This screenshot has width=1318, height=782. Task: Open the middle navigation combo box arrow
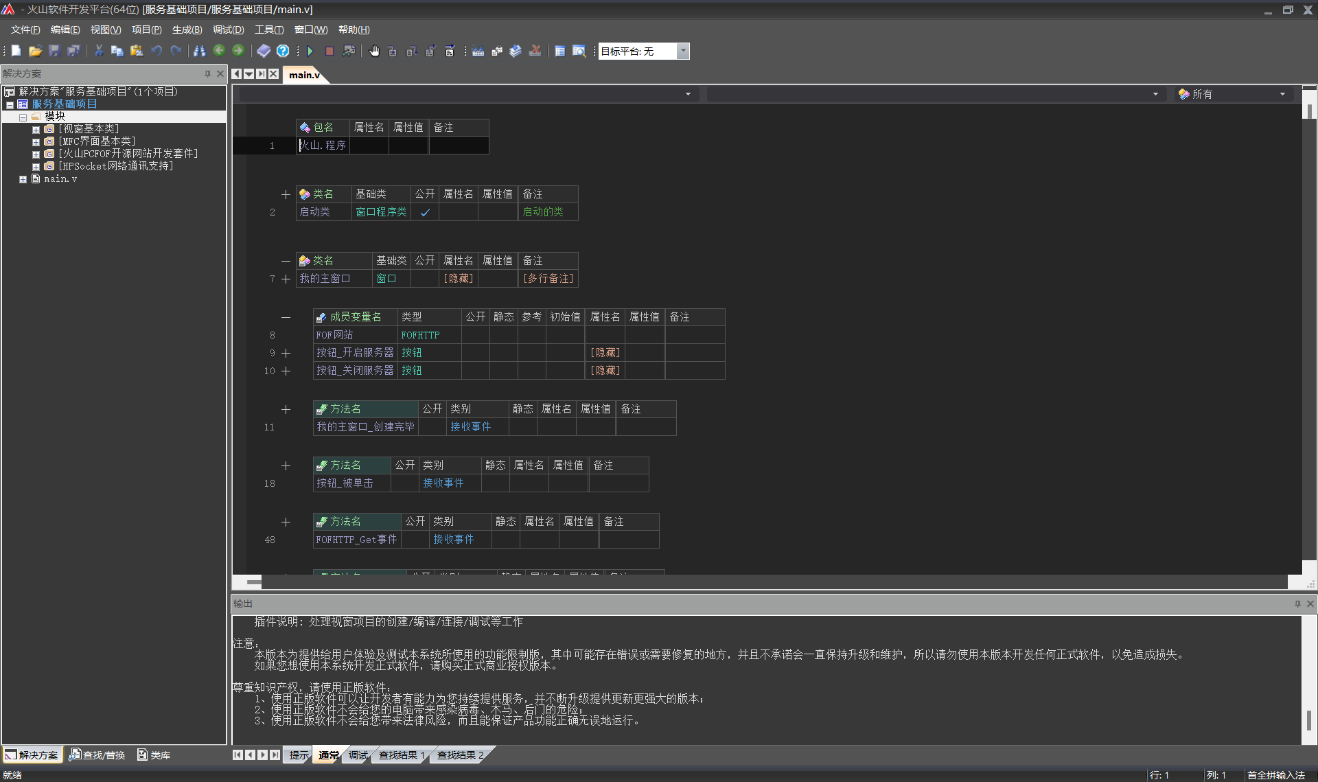[1155, 94]
